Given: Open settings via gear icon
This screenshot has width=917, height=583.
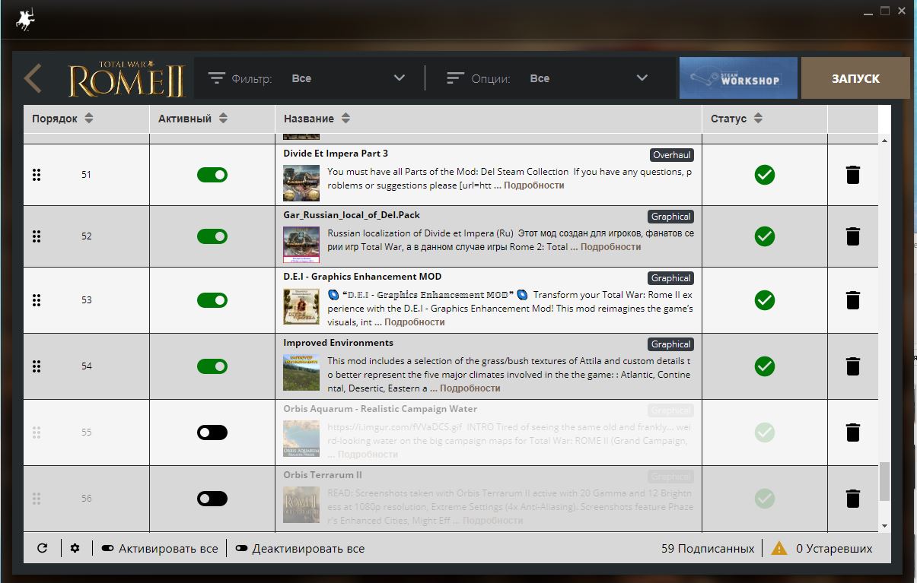Looking at the screenshot, I should 75,548.
